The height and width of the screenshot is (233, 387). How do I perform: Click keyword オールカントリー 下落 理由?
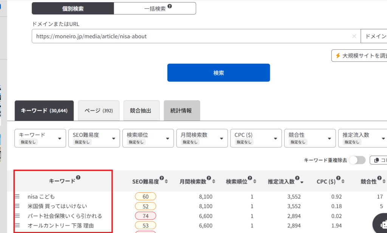[x=60, y=225]
